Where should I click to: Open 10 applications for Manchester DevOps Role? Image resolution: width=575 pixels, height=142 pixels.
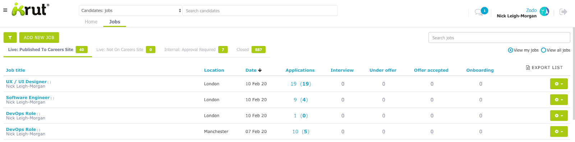(x=295, y=132)
